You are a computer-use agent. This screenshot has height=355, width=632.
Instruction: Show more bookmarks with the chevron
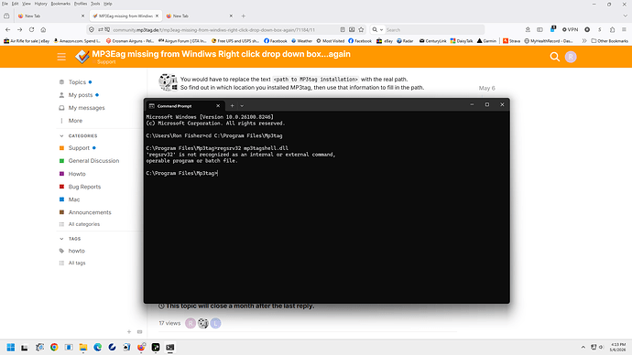pyautogui.click(x=584, y=40)
